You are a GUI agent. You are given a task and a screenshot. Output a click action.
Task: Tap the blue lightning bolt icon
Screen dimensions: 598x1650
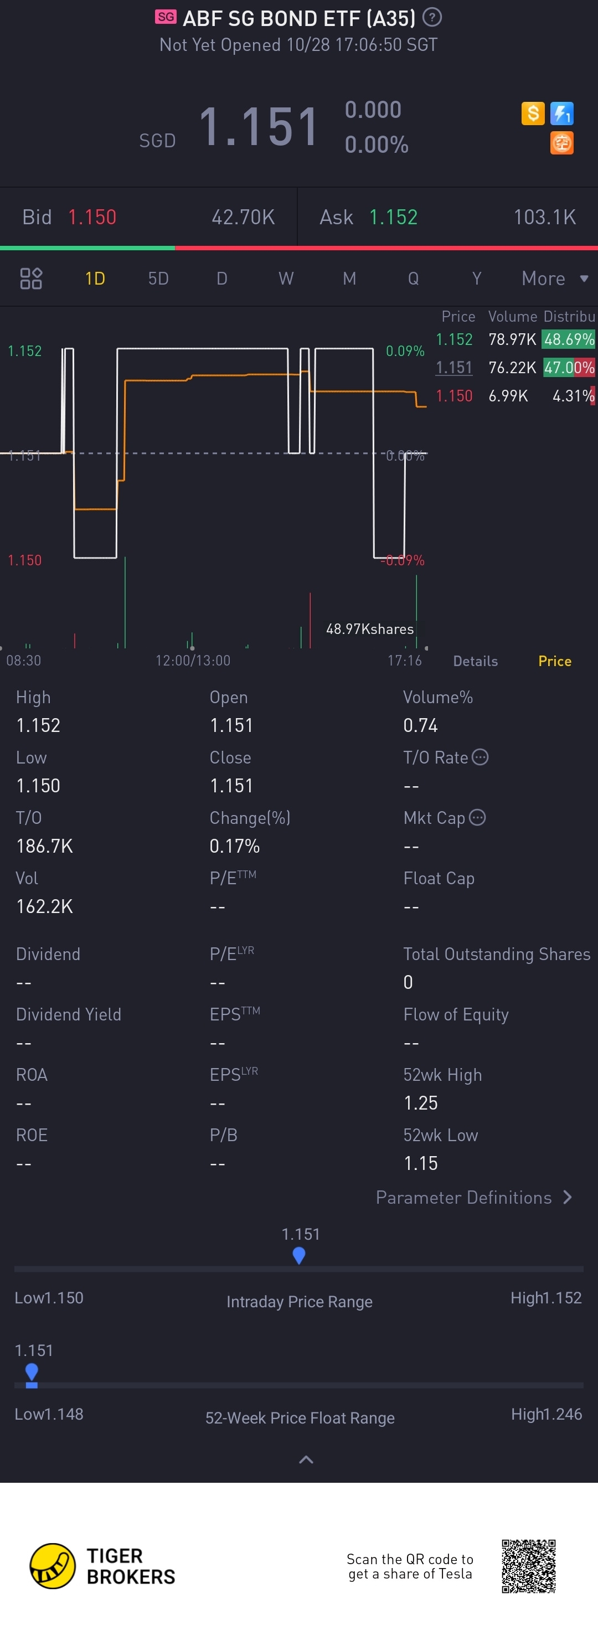click(561, 114)
